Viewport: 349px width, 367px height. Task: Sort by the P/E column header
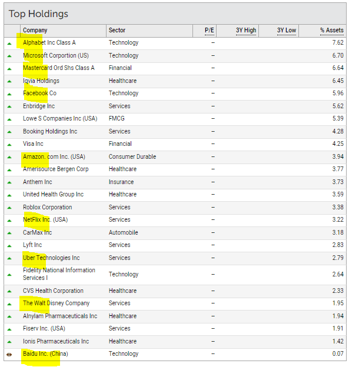(210, 31)
